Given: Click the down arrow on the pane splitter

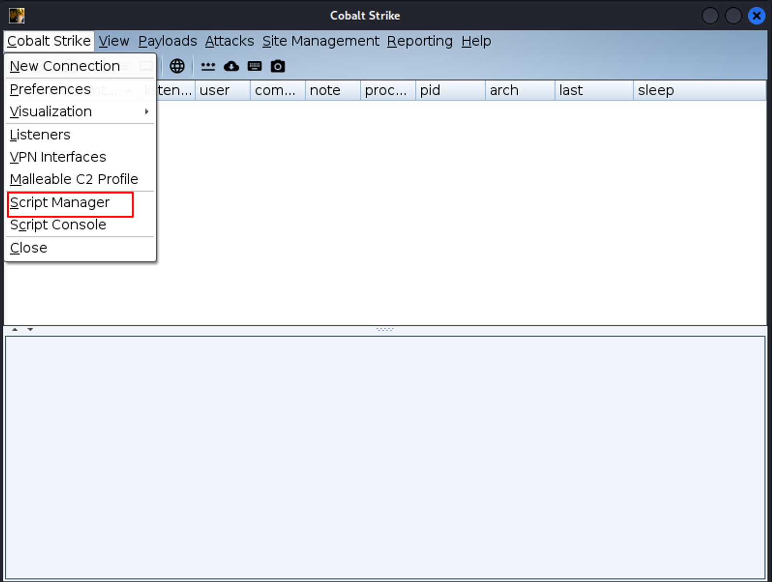Looking at the screenshot, I should tap(30, 329).
